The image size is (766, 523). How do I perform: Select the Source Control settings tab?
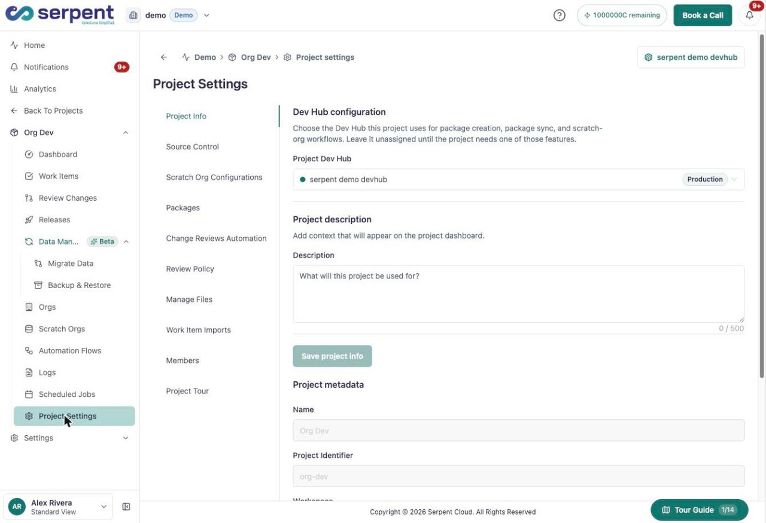(x=192, y=146)
